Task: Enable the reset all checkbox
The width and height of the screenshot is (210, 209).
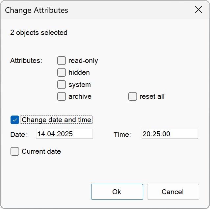Action: pos(133,96)
